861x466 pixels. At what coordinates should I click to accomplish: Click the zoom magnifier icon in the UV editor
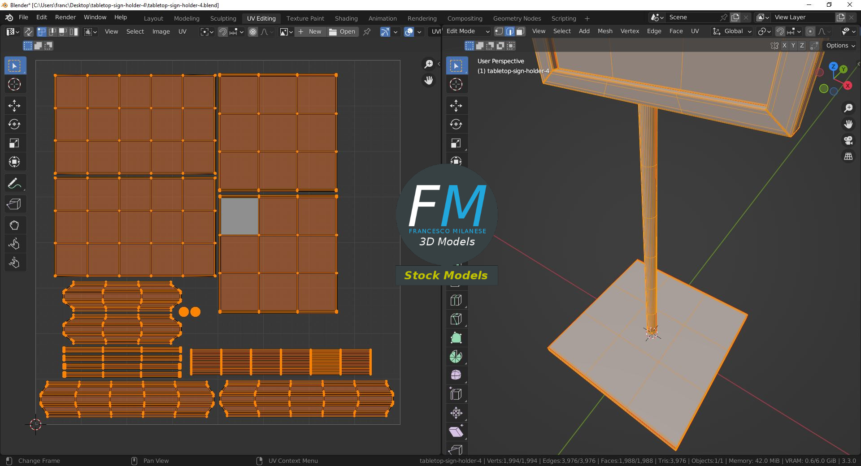point(428,64)
